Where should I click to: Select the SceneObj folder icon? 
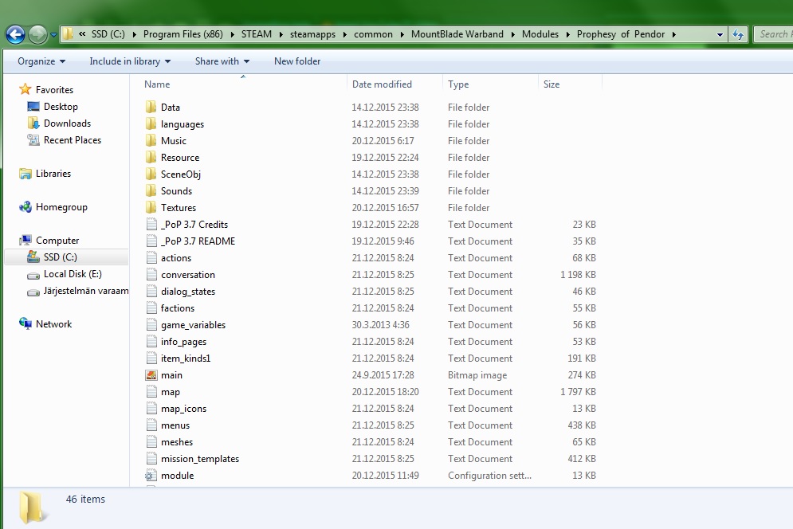pyautogui.click(x=151, y=174)
